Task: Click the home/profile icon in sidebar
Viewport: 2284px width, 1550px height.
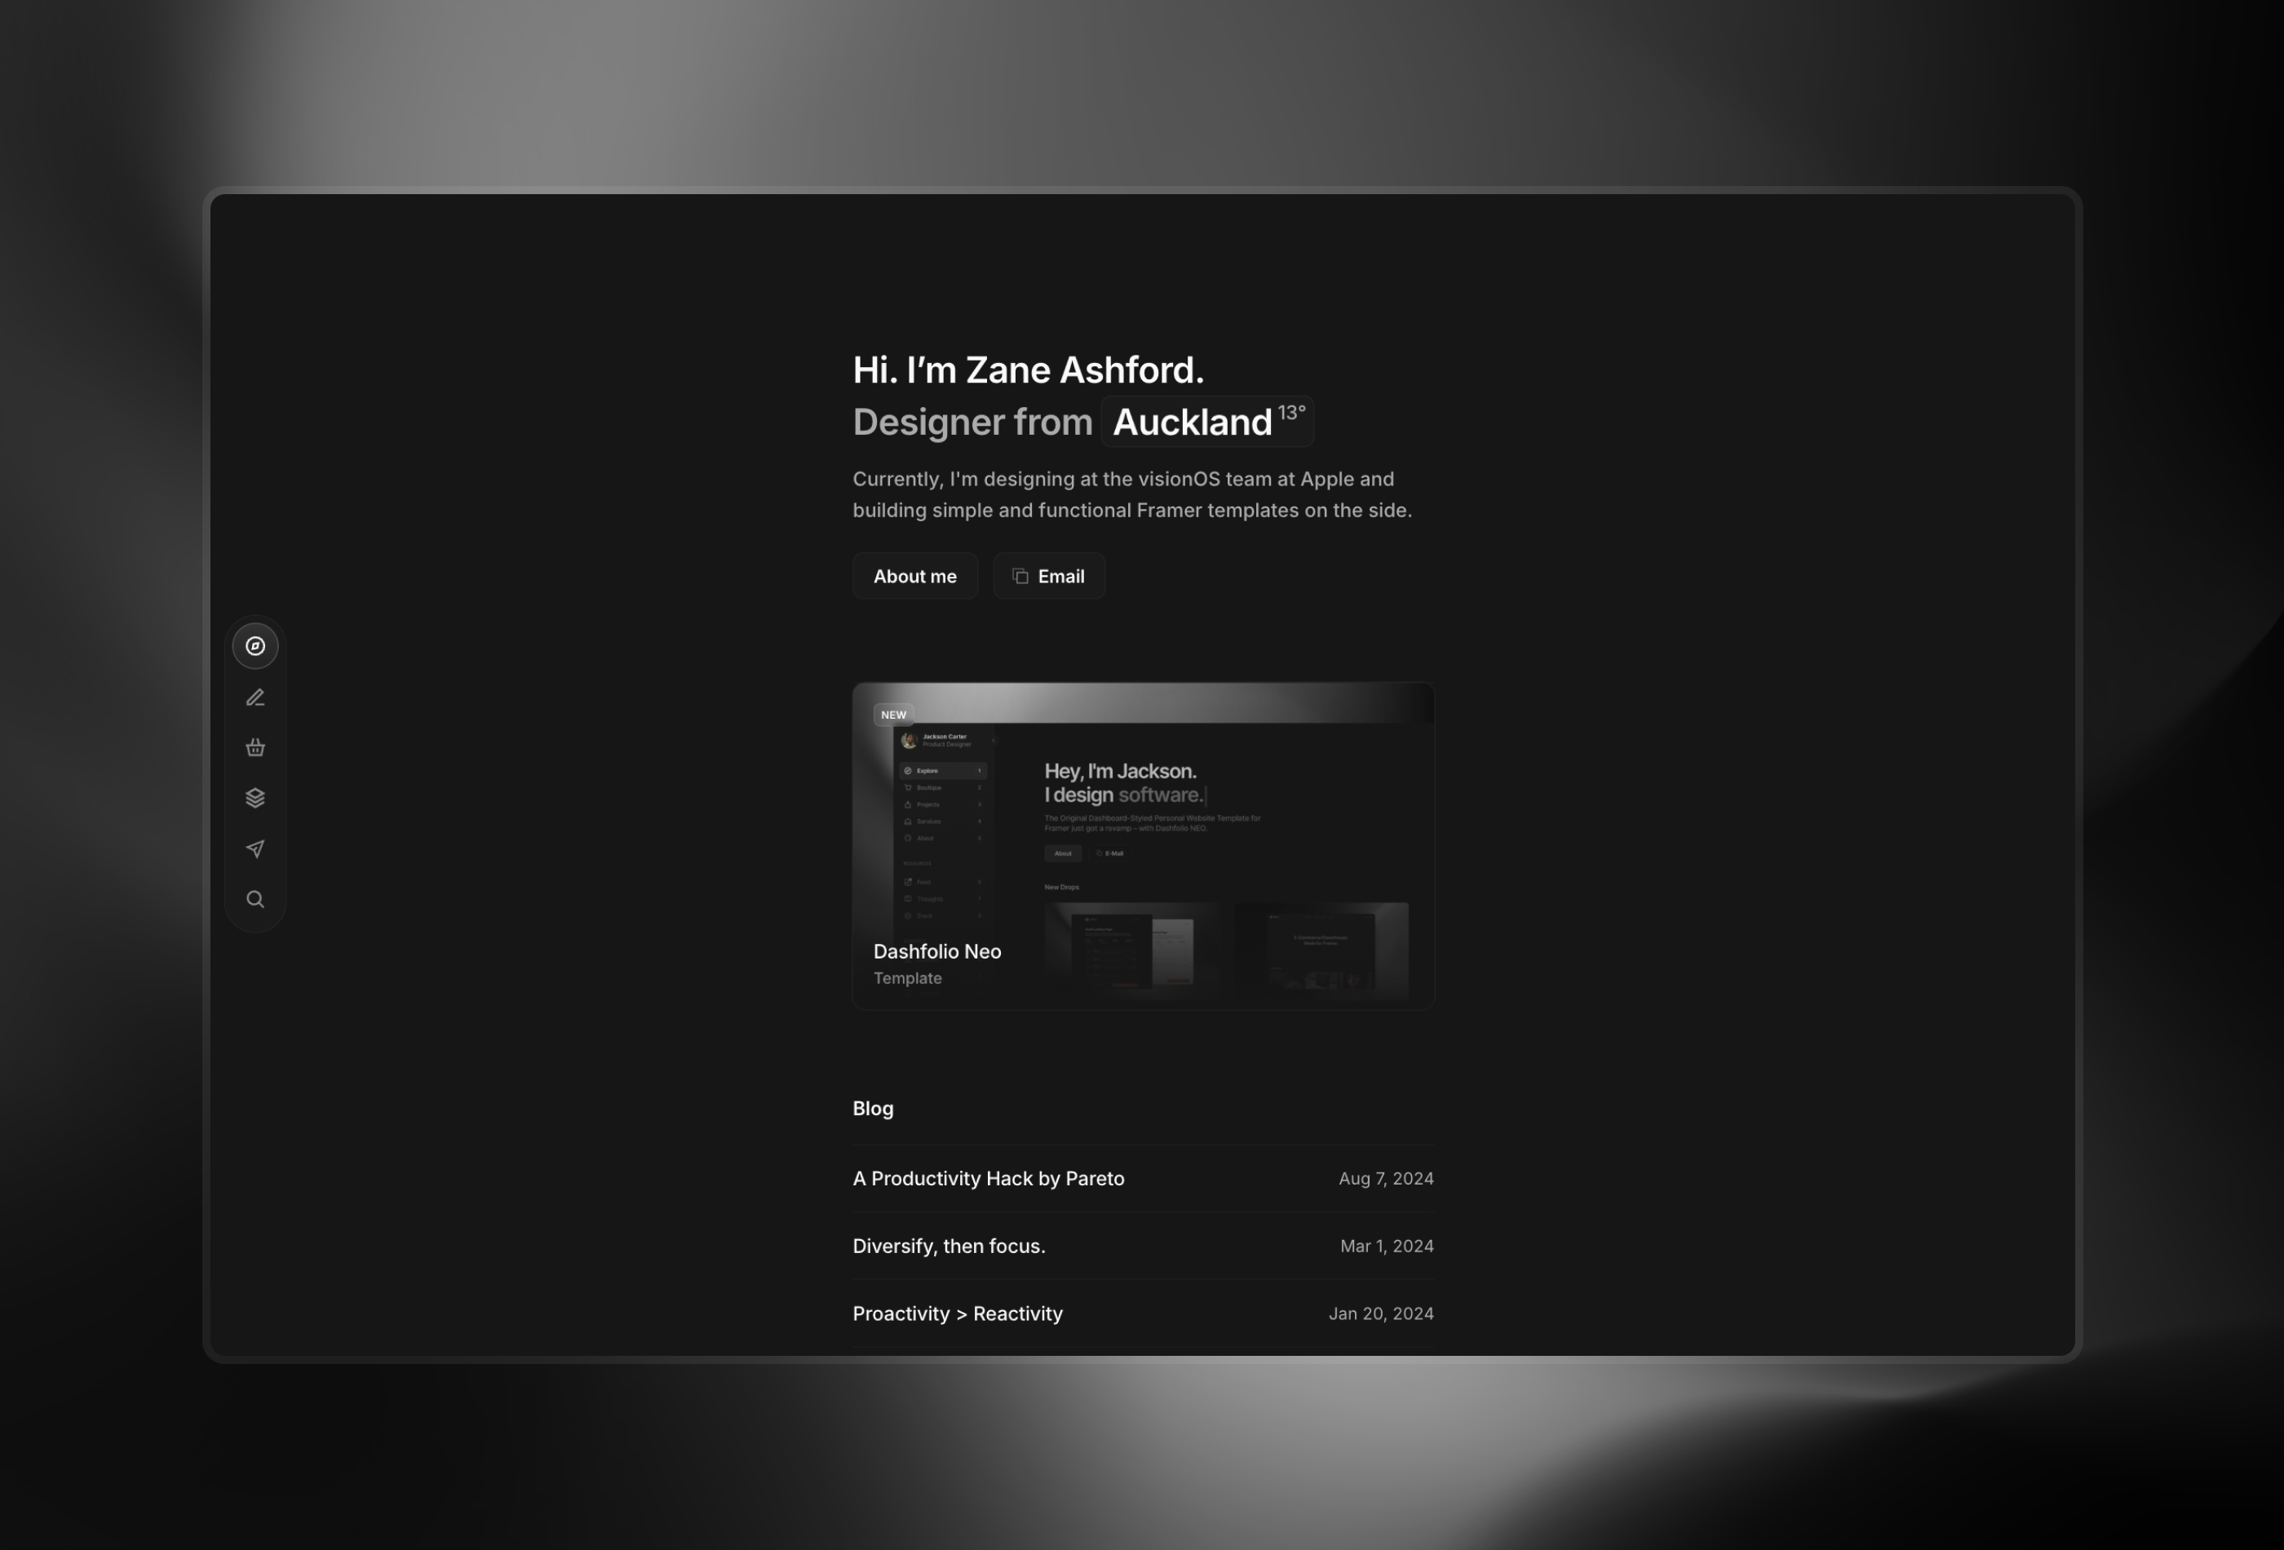Action: [x=255, y=645]
